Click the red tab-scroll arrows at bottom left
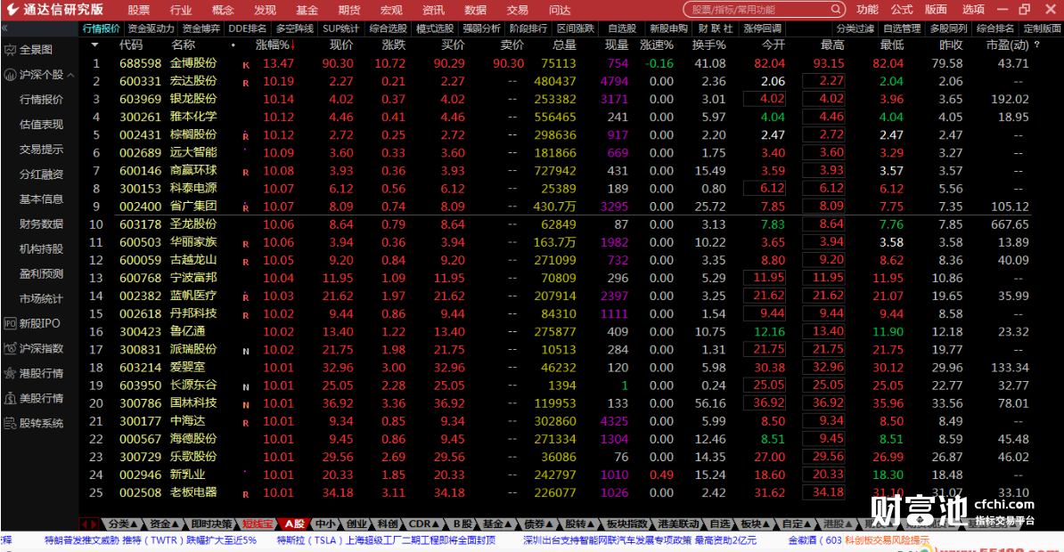1064x552 pixels. coord(89,524)
